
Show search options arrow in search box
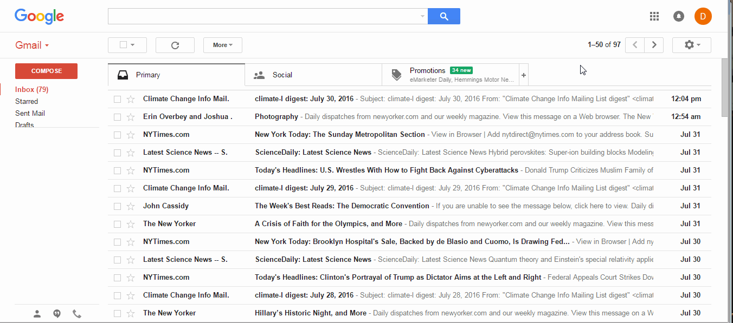423,16
